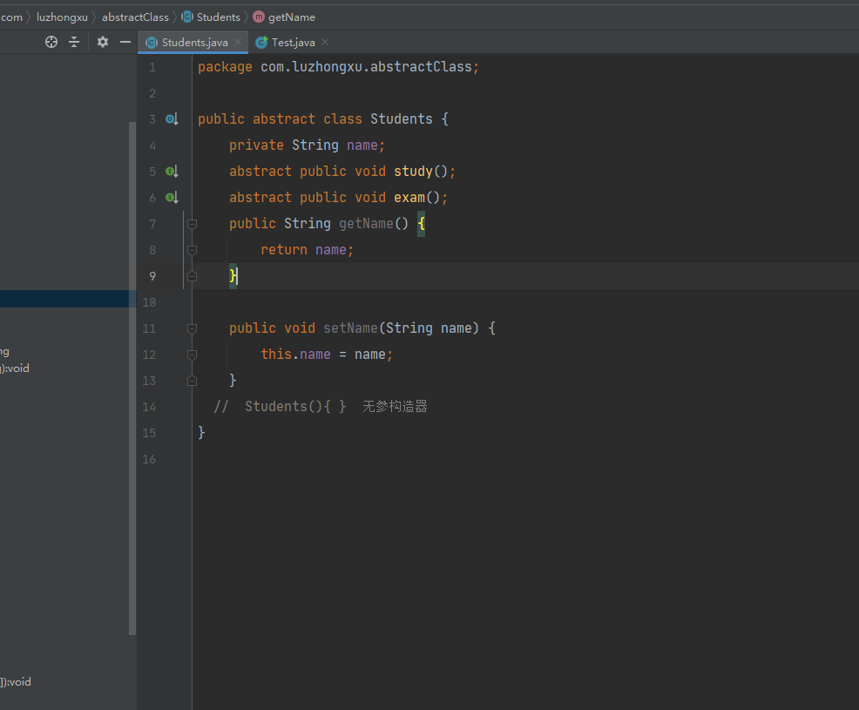Click the return keyword on line 8
The height and width of the screenshot is (710, 859).
(x=284, y=250)
